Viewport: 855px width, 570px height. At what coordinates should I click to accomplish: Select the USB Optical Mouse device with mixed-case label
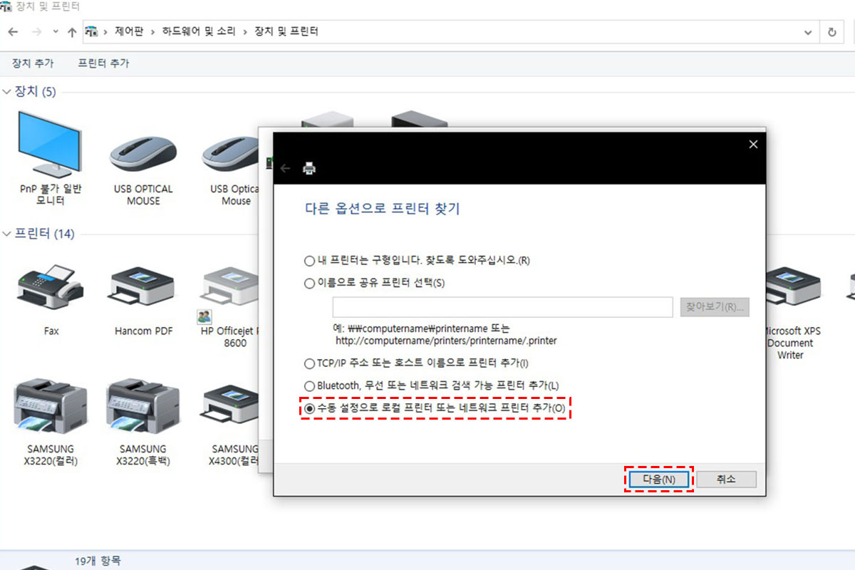point(232,152)
